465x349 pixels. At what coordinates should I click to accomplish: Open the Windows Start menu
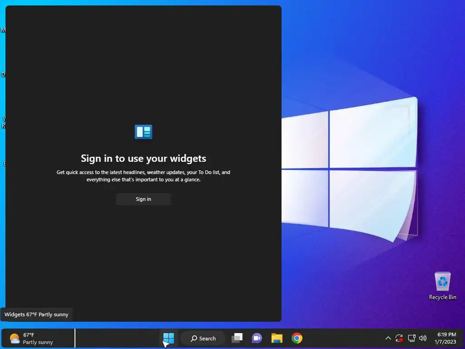[169, 338]
